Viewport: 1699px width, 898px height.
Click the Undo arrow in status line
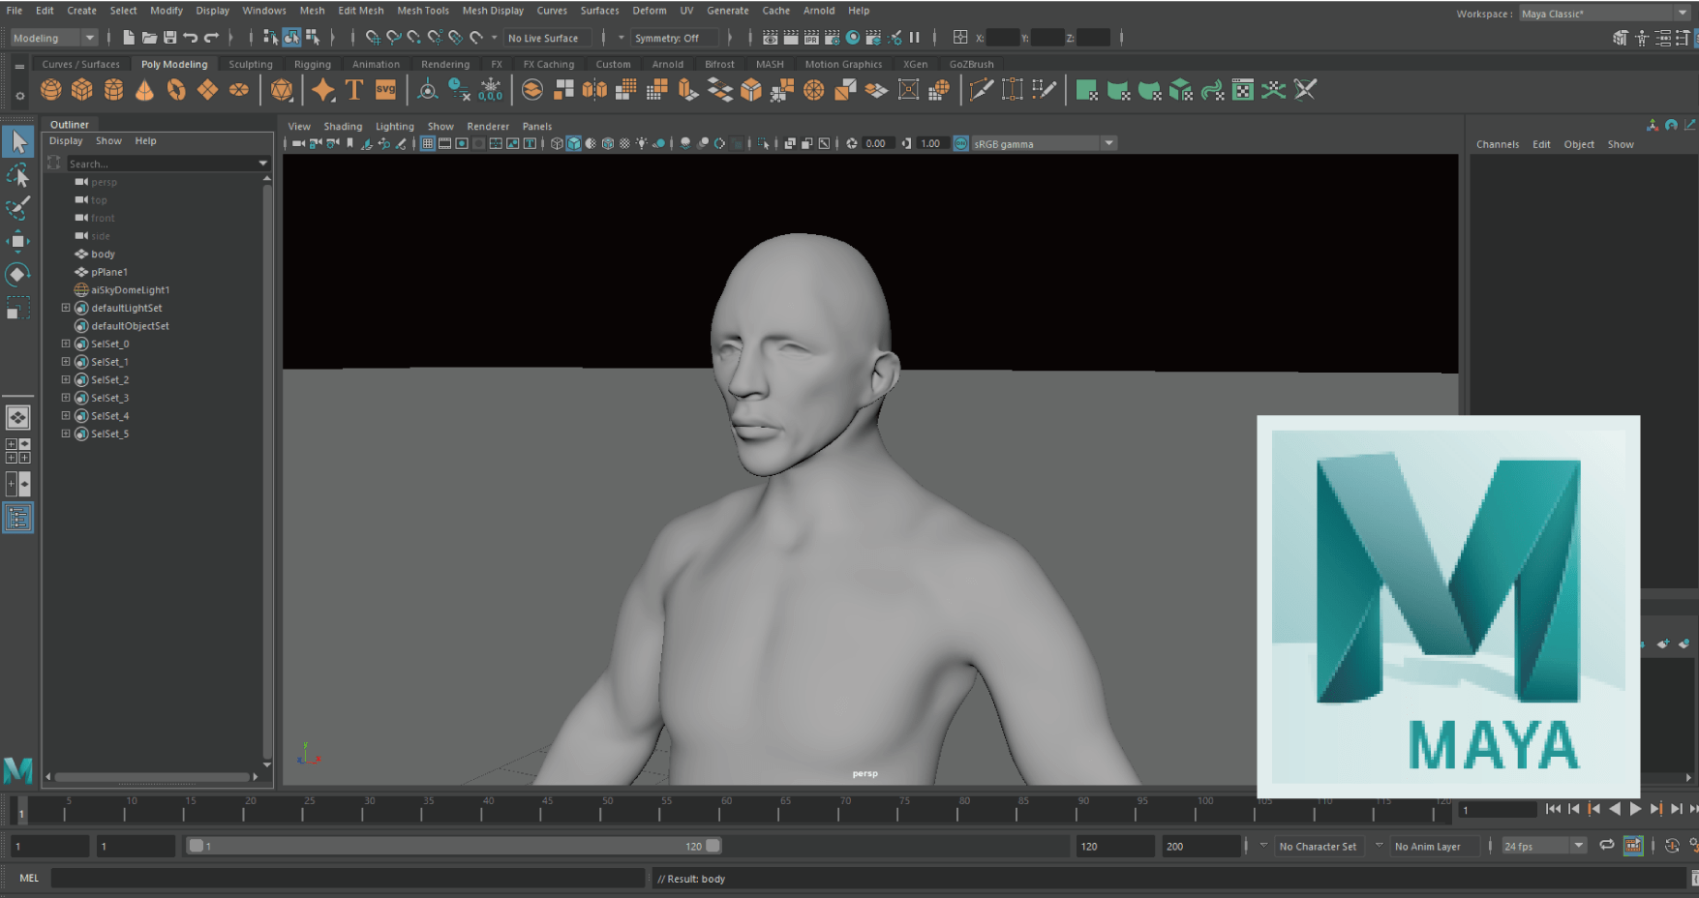pyautogui.click(x=190, y=38)
